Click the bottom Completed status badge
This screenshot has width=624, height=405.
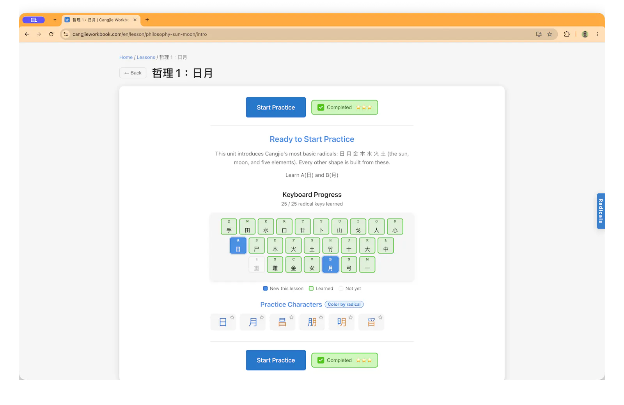pos(345,360)
